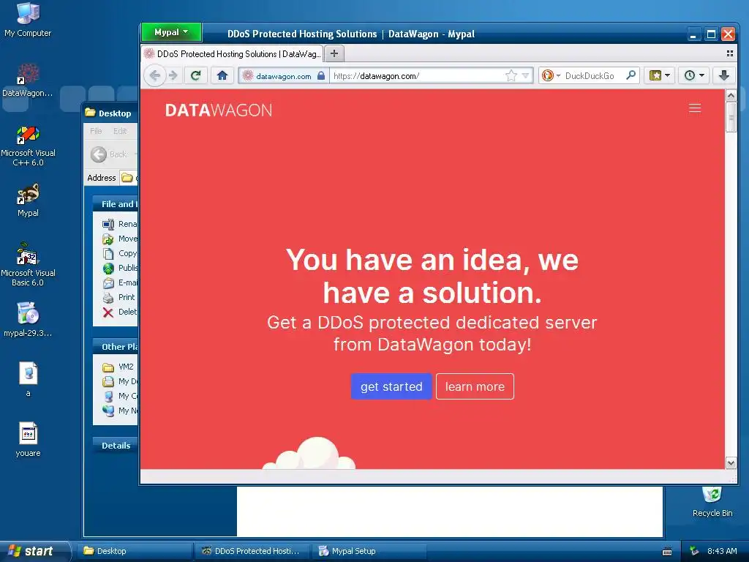Reload the DataWagon page
This screenshot has width=749, height=562.
tap(195, 75)
